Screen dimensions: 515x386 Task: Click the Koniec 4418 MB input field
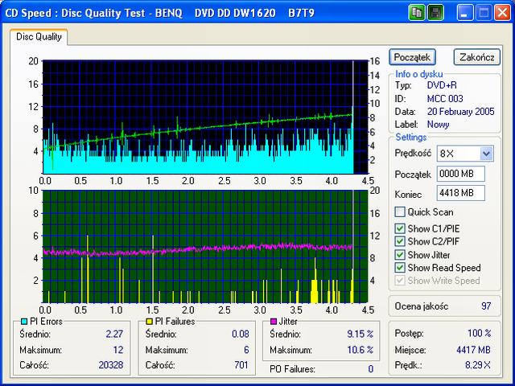(x=461, y=193)
